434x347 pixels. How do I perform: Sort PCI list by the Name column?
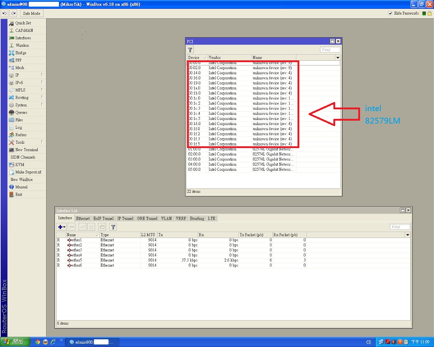(x=274, y=58)
